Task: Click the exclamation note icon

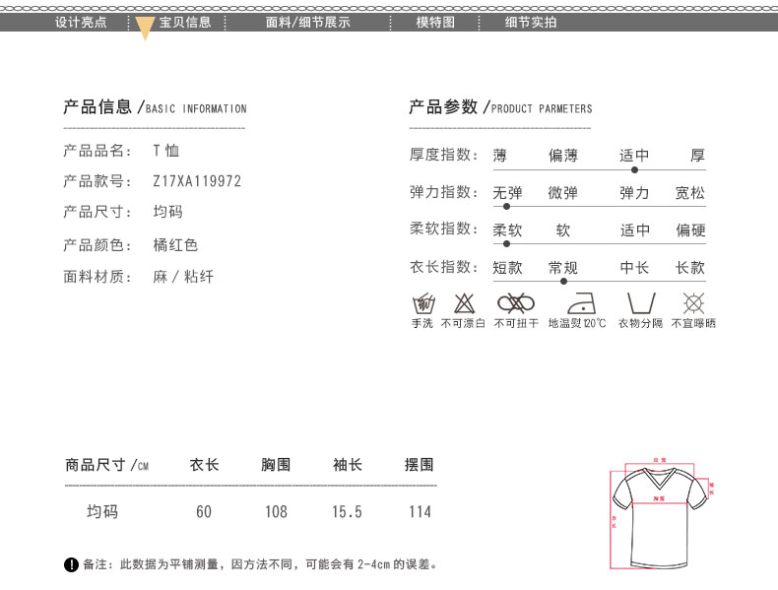Action: [x=72, y=564]
